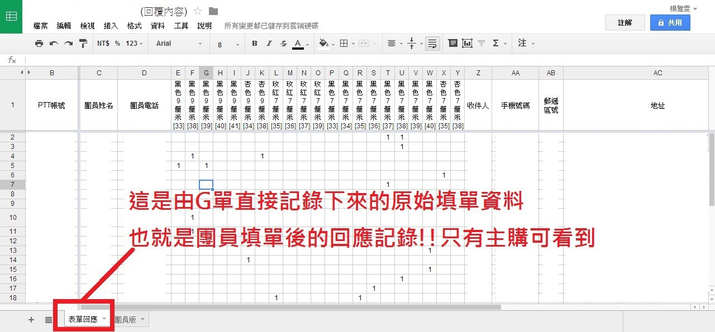The width and height of the screenshot is (715, 332).
Task: Toggle text wrapping button
Action: 432,44
